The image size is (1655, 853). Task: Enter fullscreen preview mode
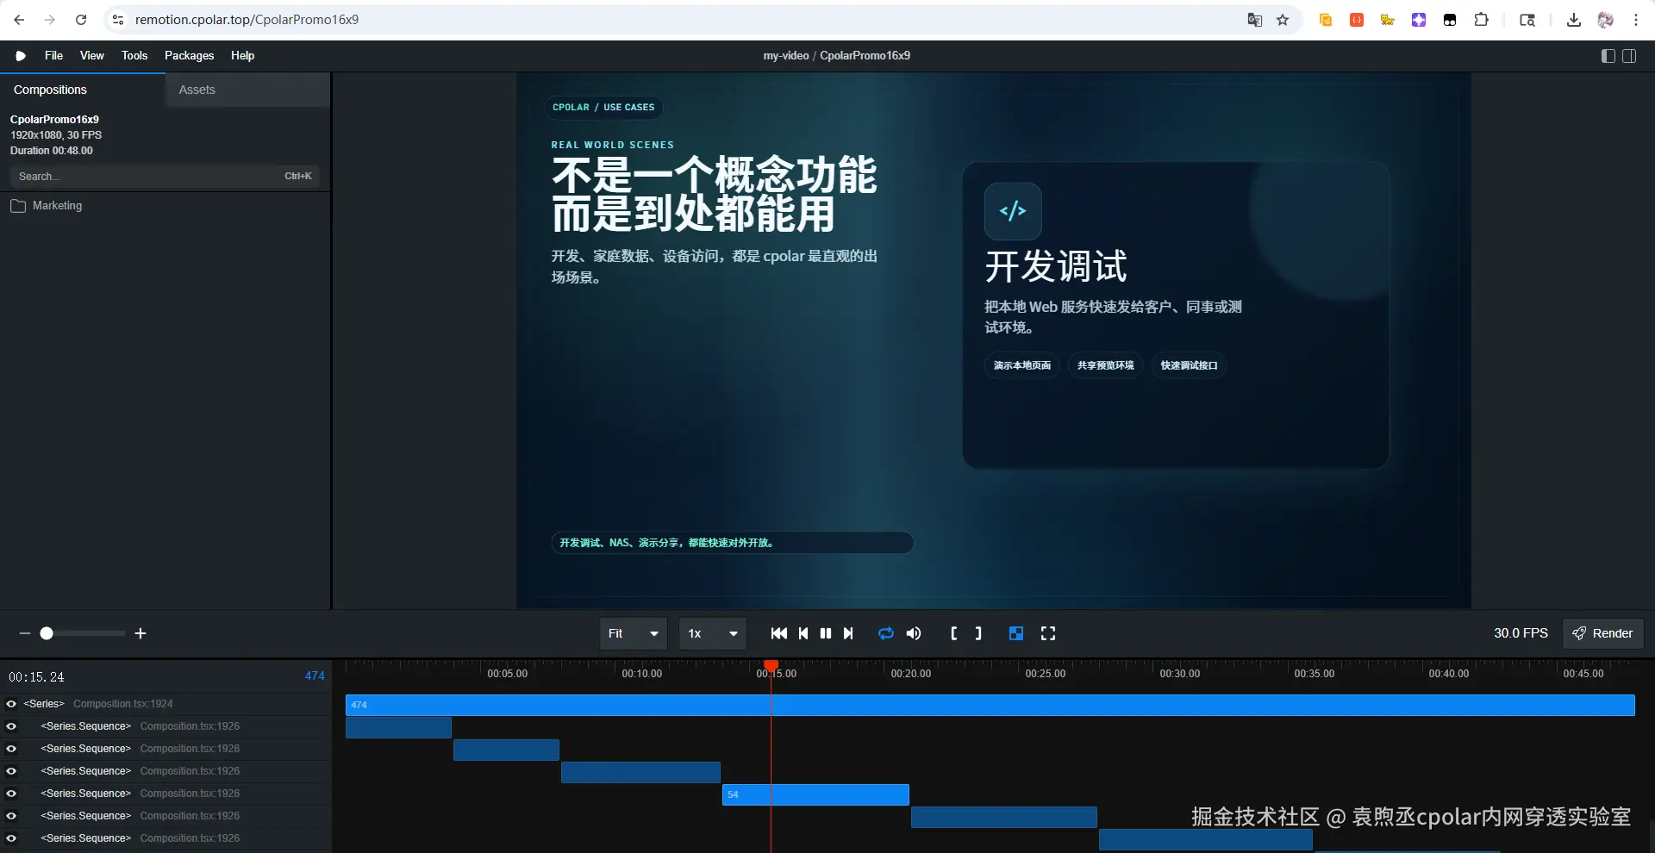coord(1048,633)
